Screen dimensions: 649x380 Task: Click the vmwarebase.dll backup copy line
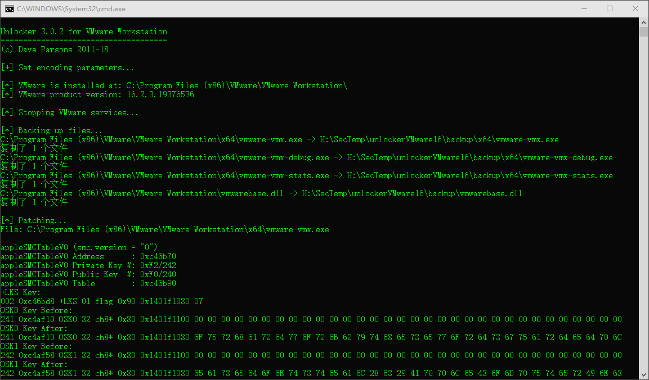pyautogui.click(x=261, y=193)
